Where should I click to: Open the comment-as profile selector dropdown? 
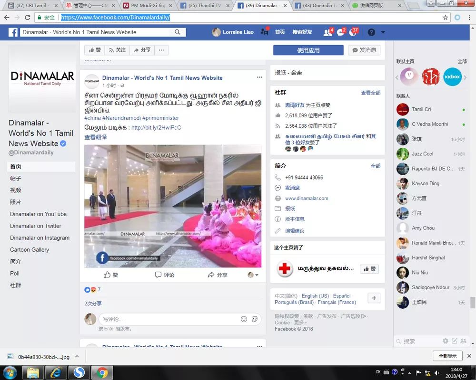pyautogui.click(x=253, y=275)
